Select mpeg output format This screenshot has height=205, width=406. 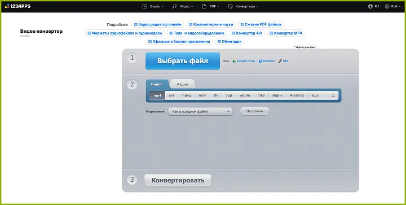[x=186, y=95]
